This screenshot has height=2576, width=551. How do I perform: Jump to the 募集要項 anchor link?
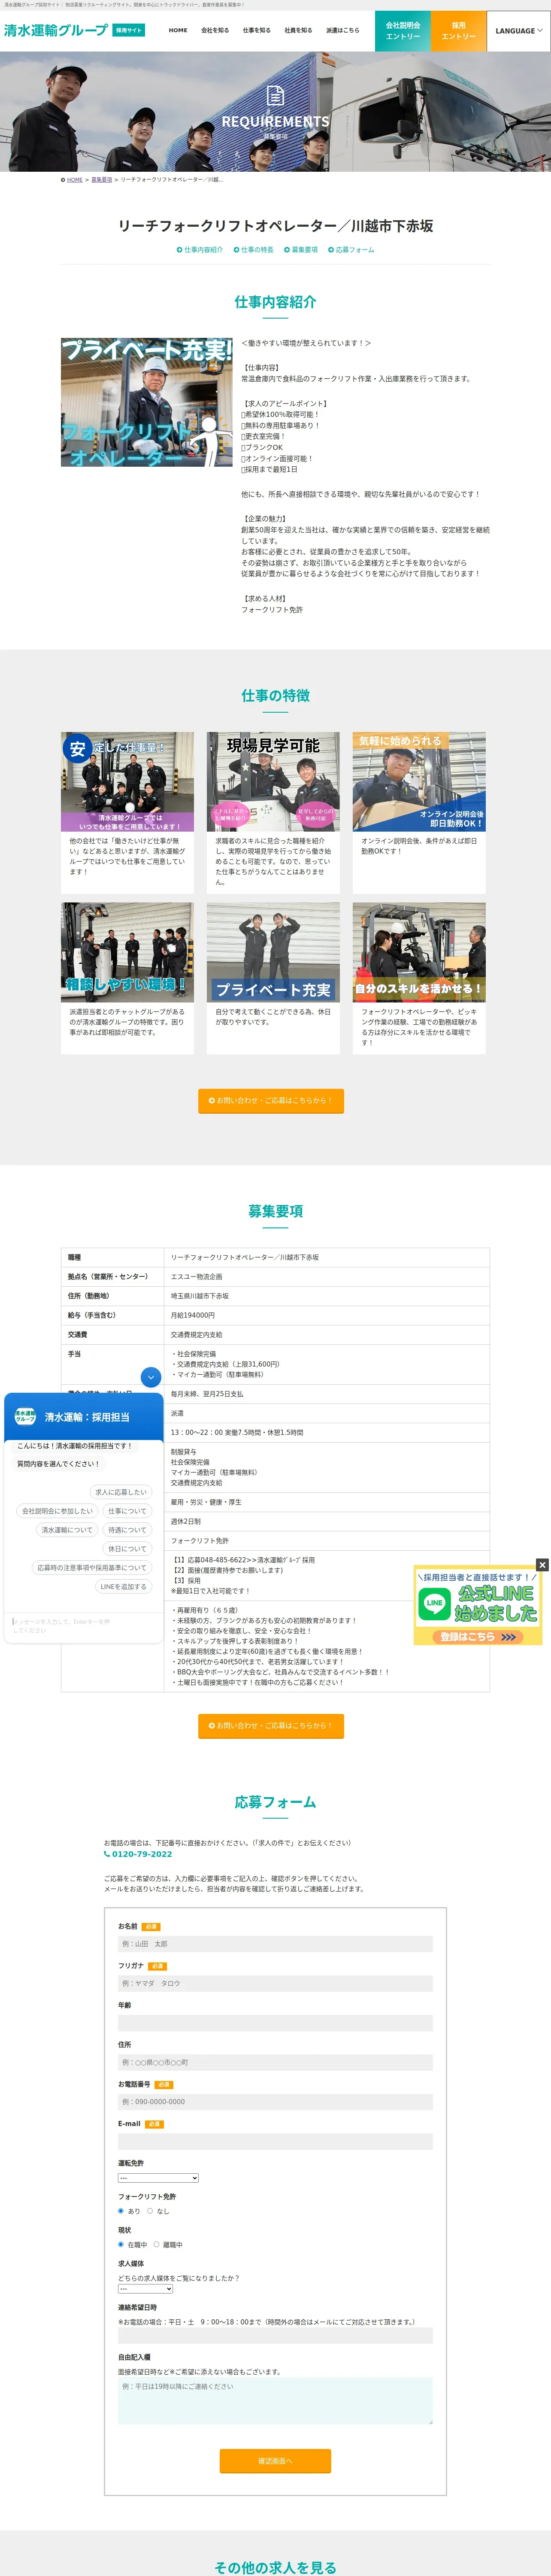coord(301,250)
